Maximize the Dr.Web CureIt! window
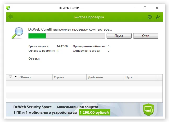 coord(145,8)
